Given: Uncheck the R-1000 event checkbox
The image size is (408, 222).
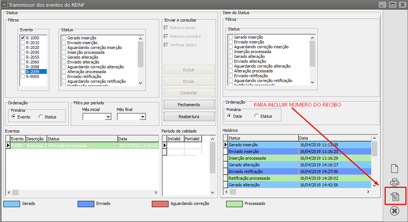Looking at the screenshot, I should point(23,38).
